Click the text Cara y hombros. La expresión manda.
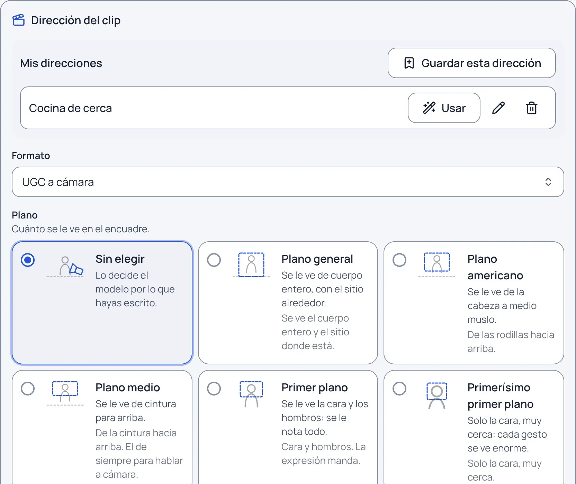The width and height of the screenshot is (576, 484). tap(324, 454)
